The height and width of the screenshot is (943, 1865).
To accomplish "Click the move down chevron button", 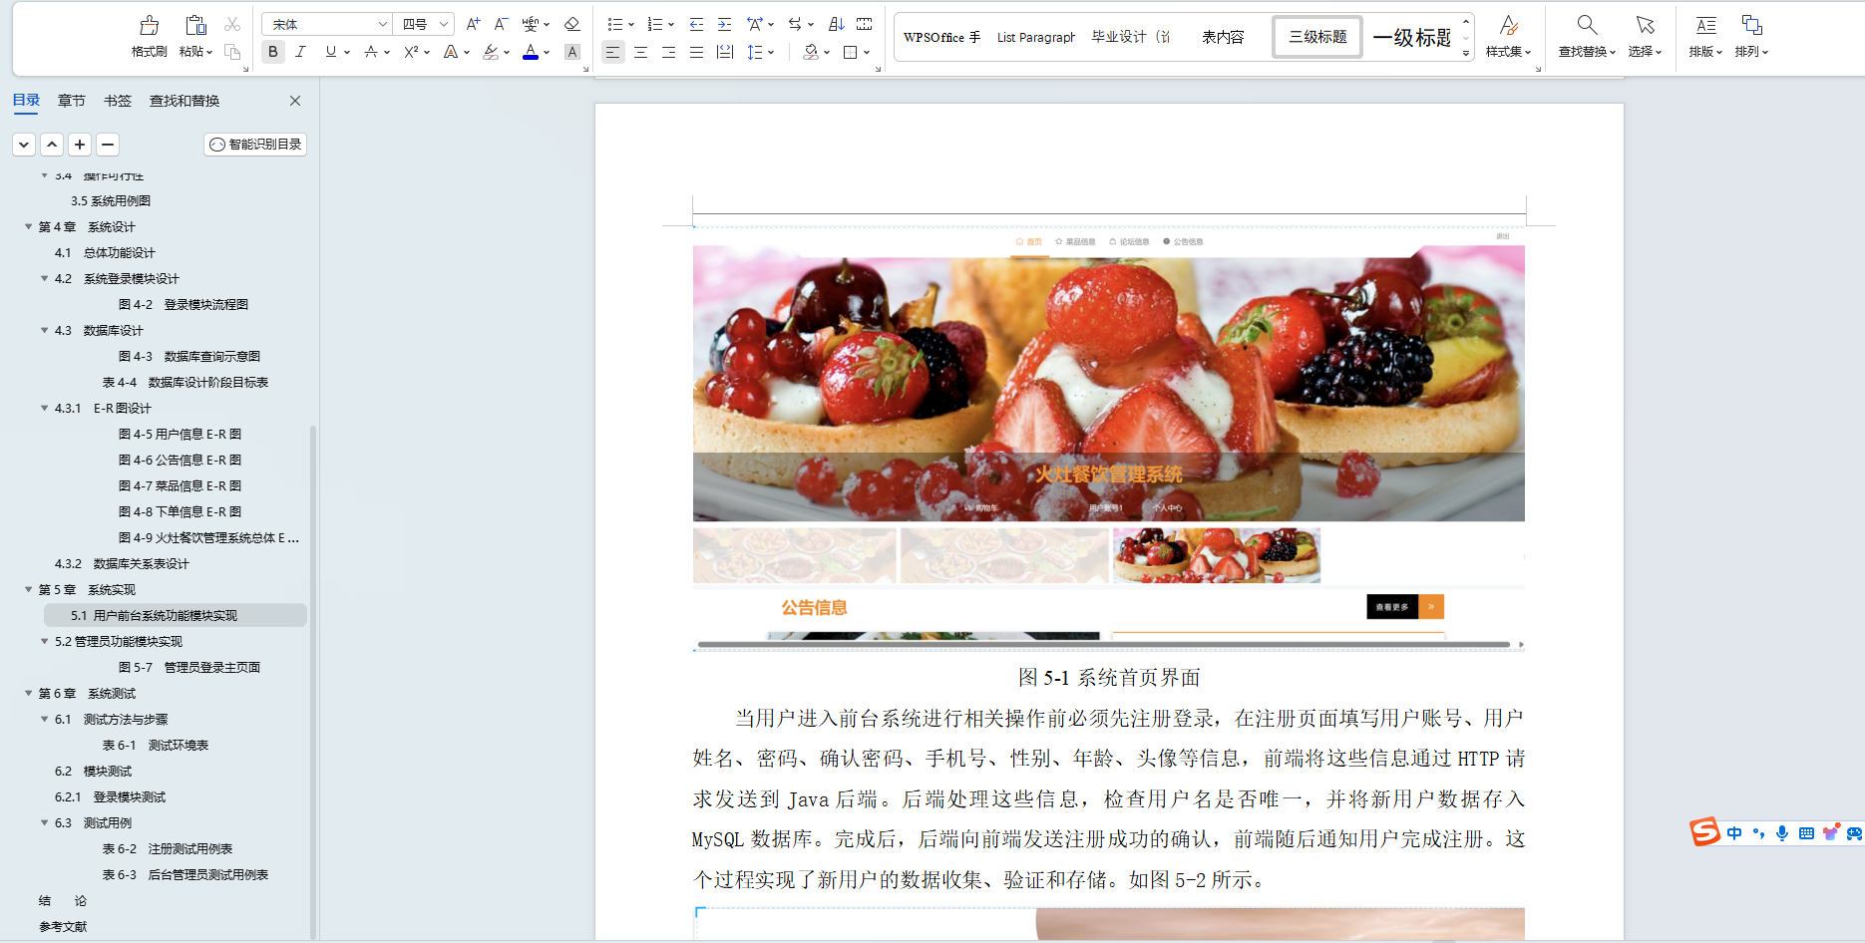I will 24,145.
